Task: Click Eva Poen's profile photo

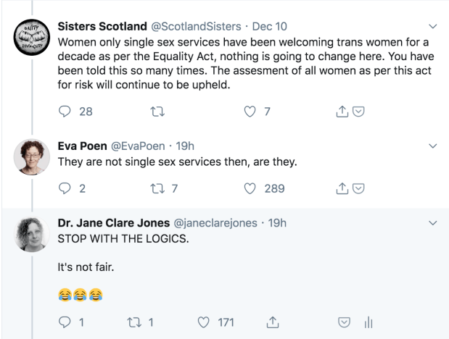Action: pyautogui.click(x=31, y=156)
